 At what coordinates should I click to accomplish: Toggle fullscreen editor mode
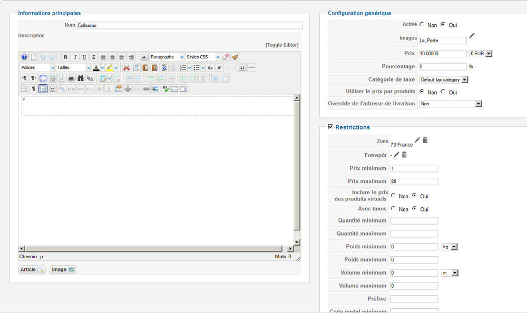pyautogui.click(x=43, y=78)
